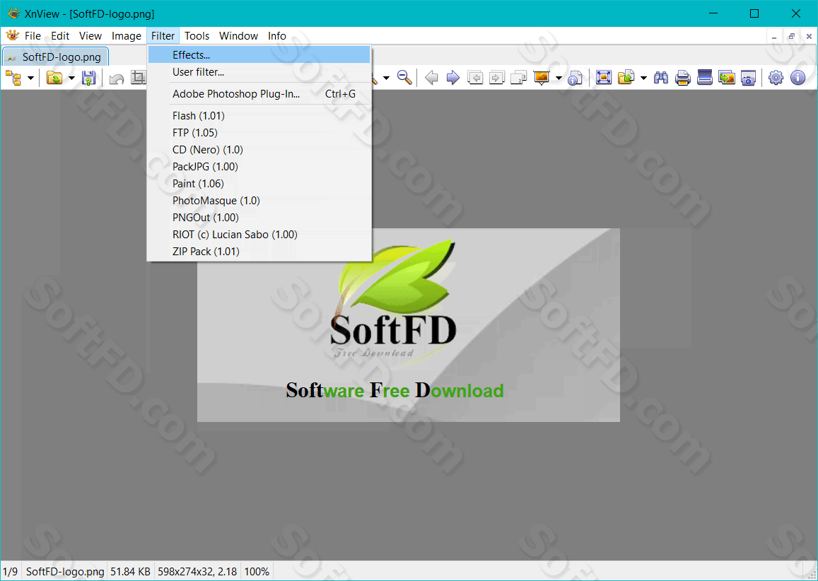Open the View menu
Viewport: 818px width, 581px height.
pos(90,35)
